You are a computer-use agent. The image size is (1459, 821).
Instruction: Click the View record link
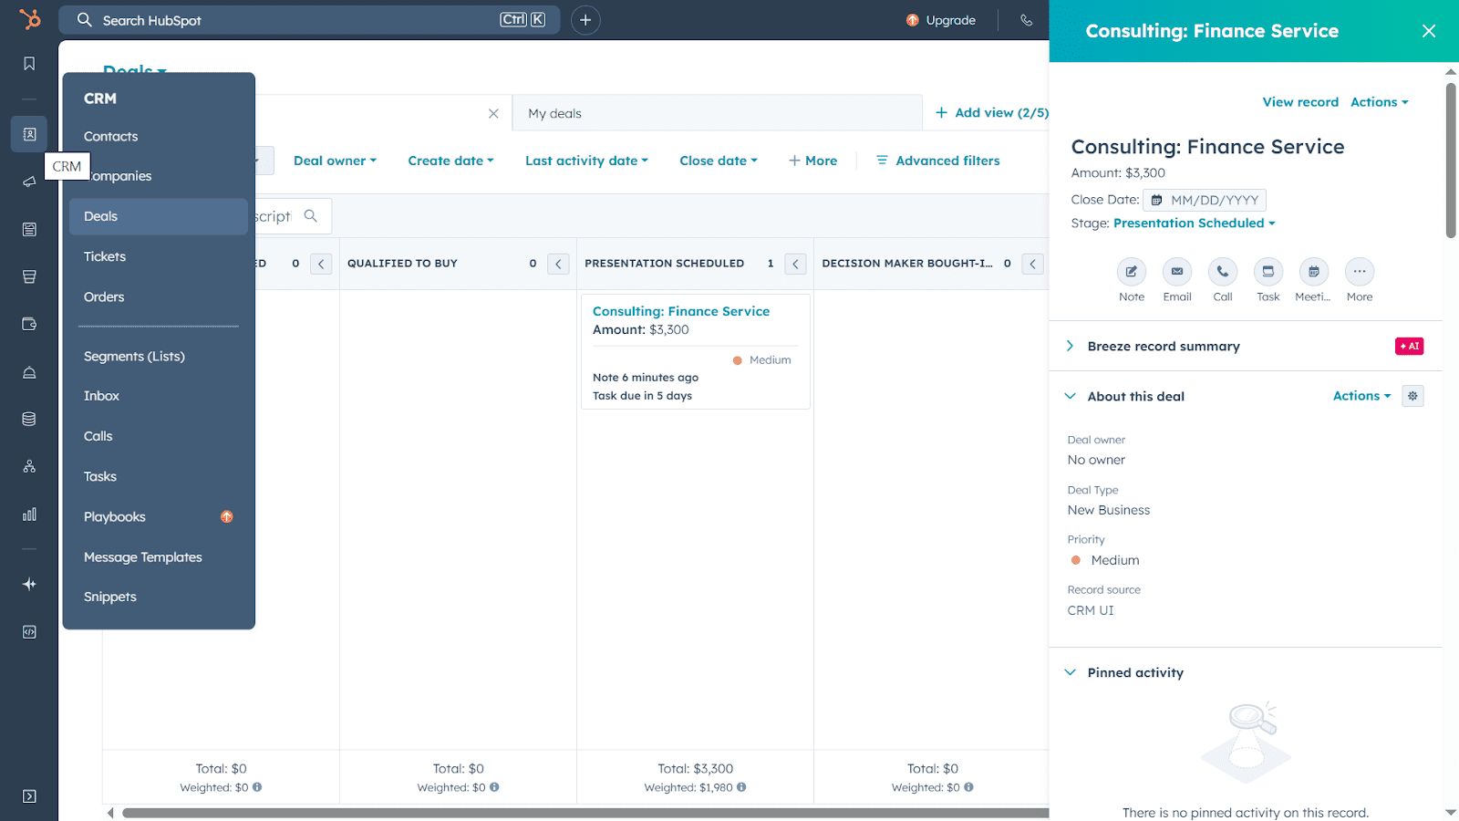tap(1300, 102)
